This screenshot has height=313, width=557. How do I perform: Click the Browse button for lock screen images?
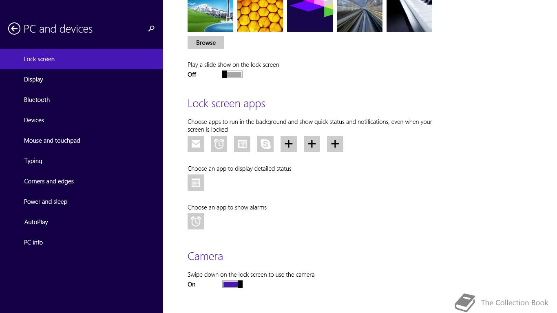click(206, 42)
